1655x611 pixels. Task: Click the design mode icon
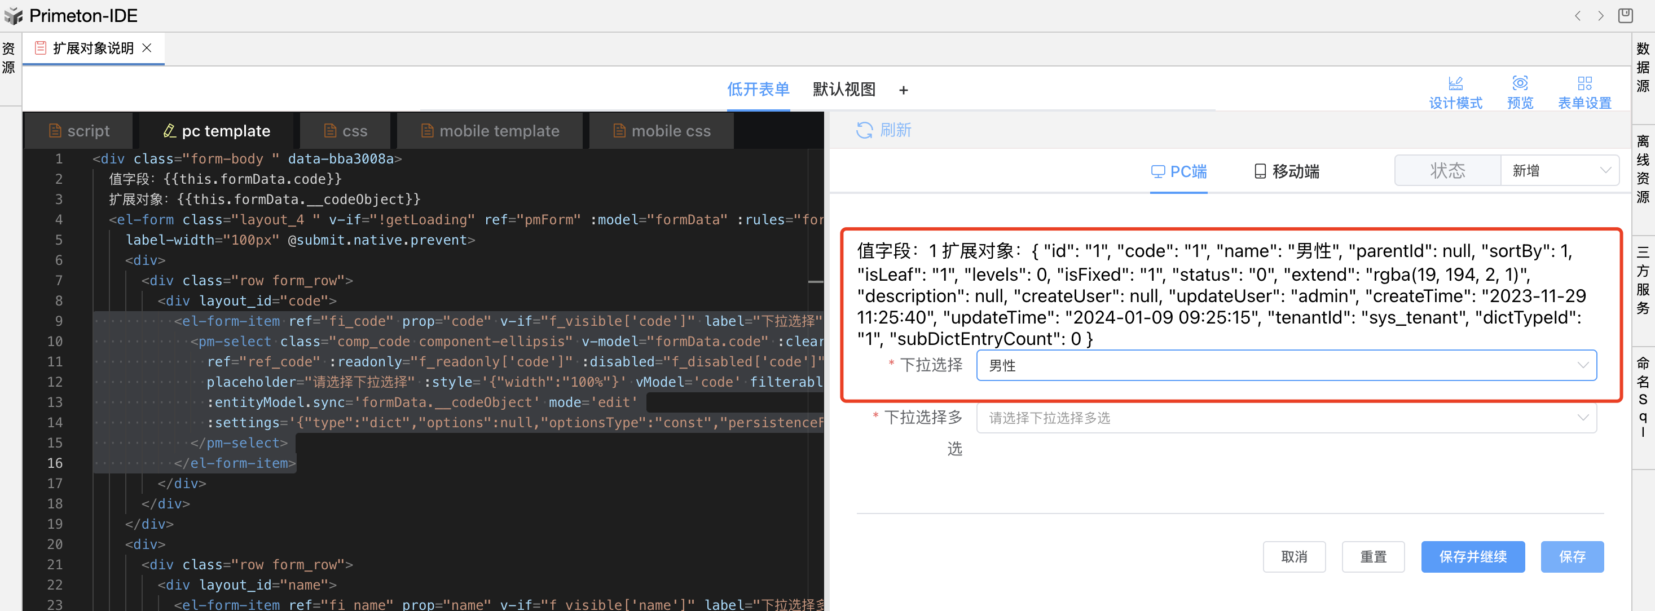[x=1455, y=83]
